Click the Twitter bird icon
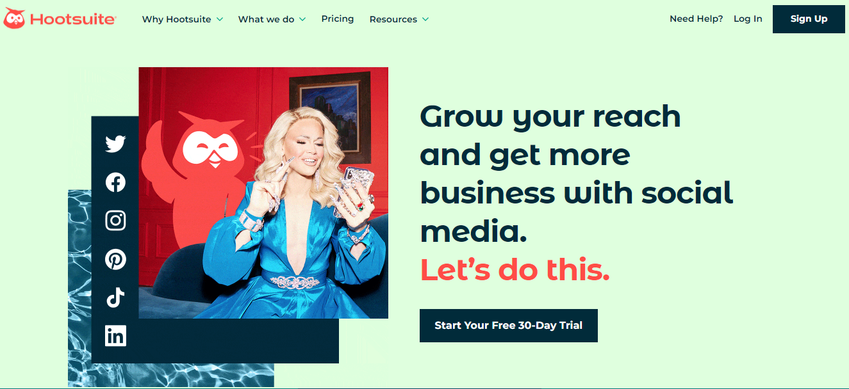Viewport: 849px width, 389px height. pyautogui.click(x=115, y=144)
